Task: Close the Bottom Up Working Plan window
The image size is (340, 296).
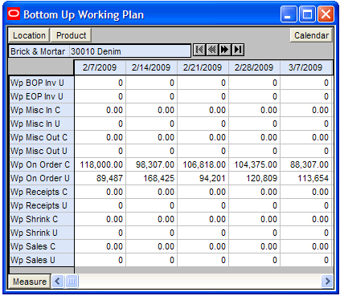Action: click(x=326, y=14)
